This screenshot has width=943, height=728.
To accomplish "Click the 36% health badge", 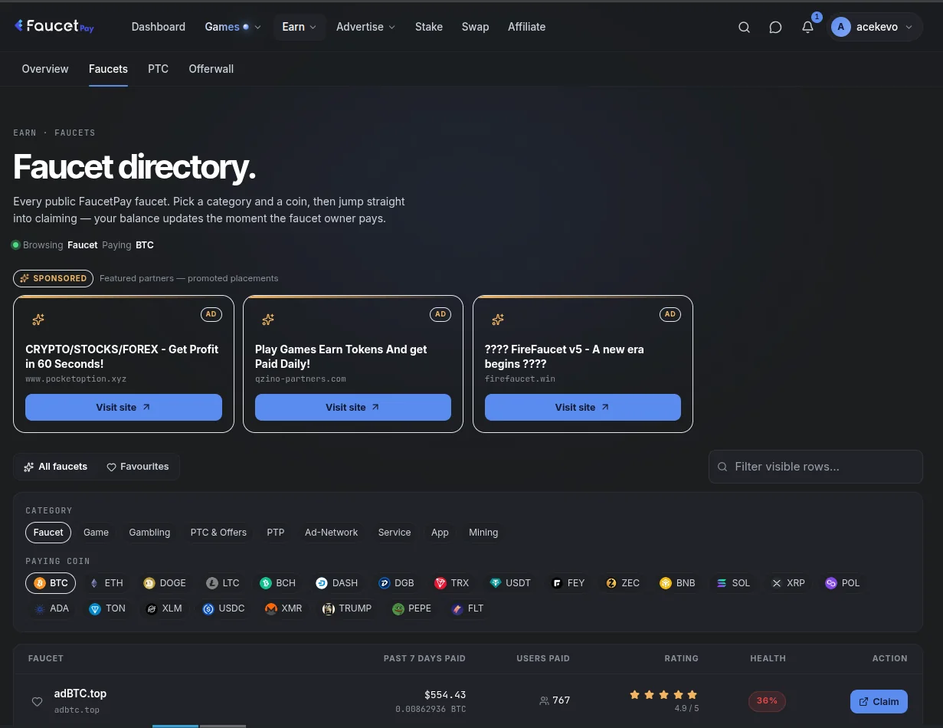I will click(x=767, y=701).
